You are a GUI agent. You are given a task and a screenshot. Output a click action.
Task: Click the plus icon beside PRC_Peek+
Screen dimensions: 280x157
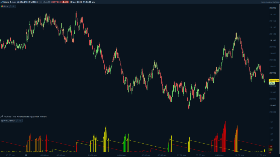click(x=20, y=121)
